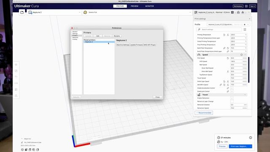The width and height of the screenshot is (270, 152).
Task: Show the Printing Temperature formula icon
Action: pyautogui.click(x=228, y=35)
